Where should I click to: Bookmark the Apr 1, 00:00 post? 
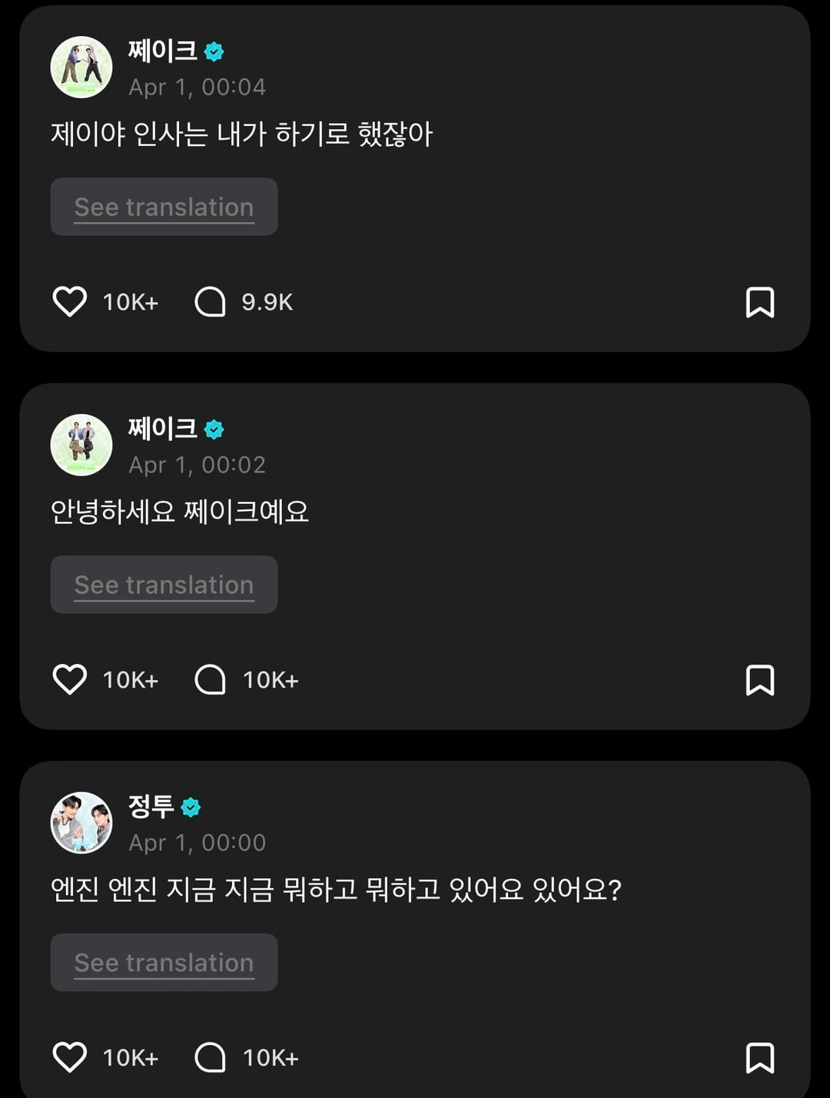tap(759, 1057)
